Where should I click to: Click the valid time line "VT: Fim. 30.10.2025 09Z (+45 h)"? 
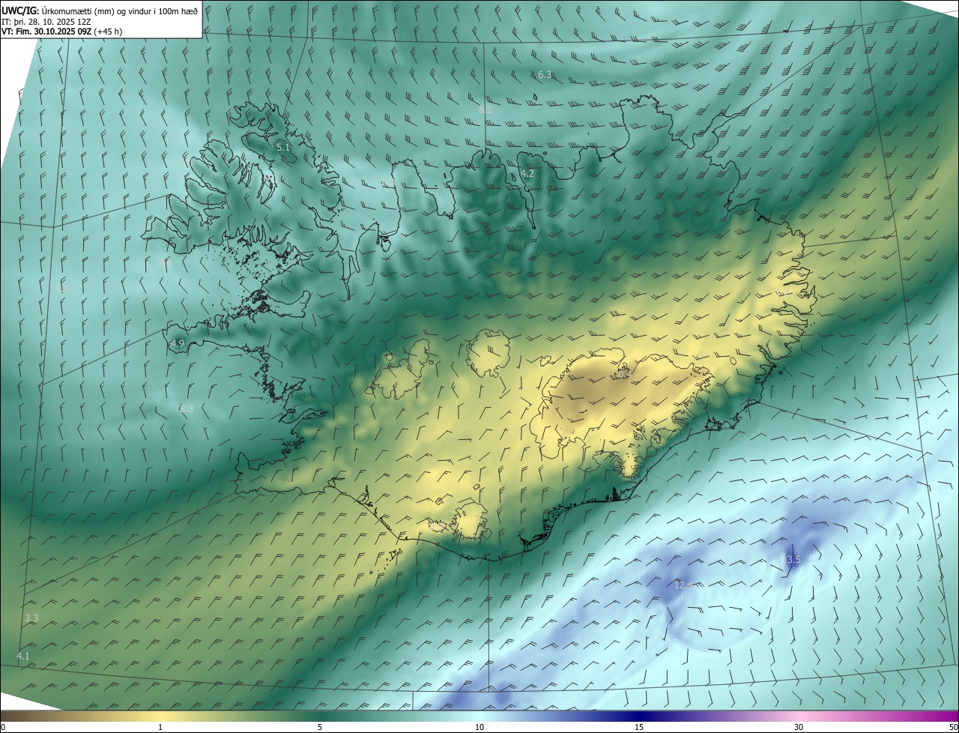point(61,31)
